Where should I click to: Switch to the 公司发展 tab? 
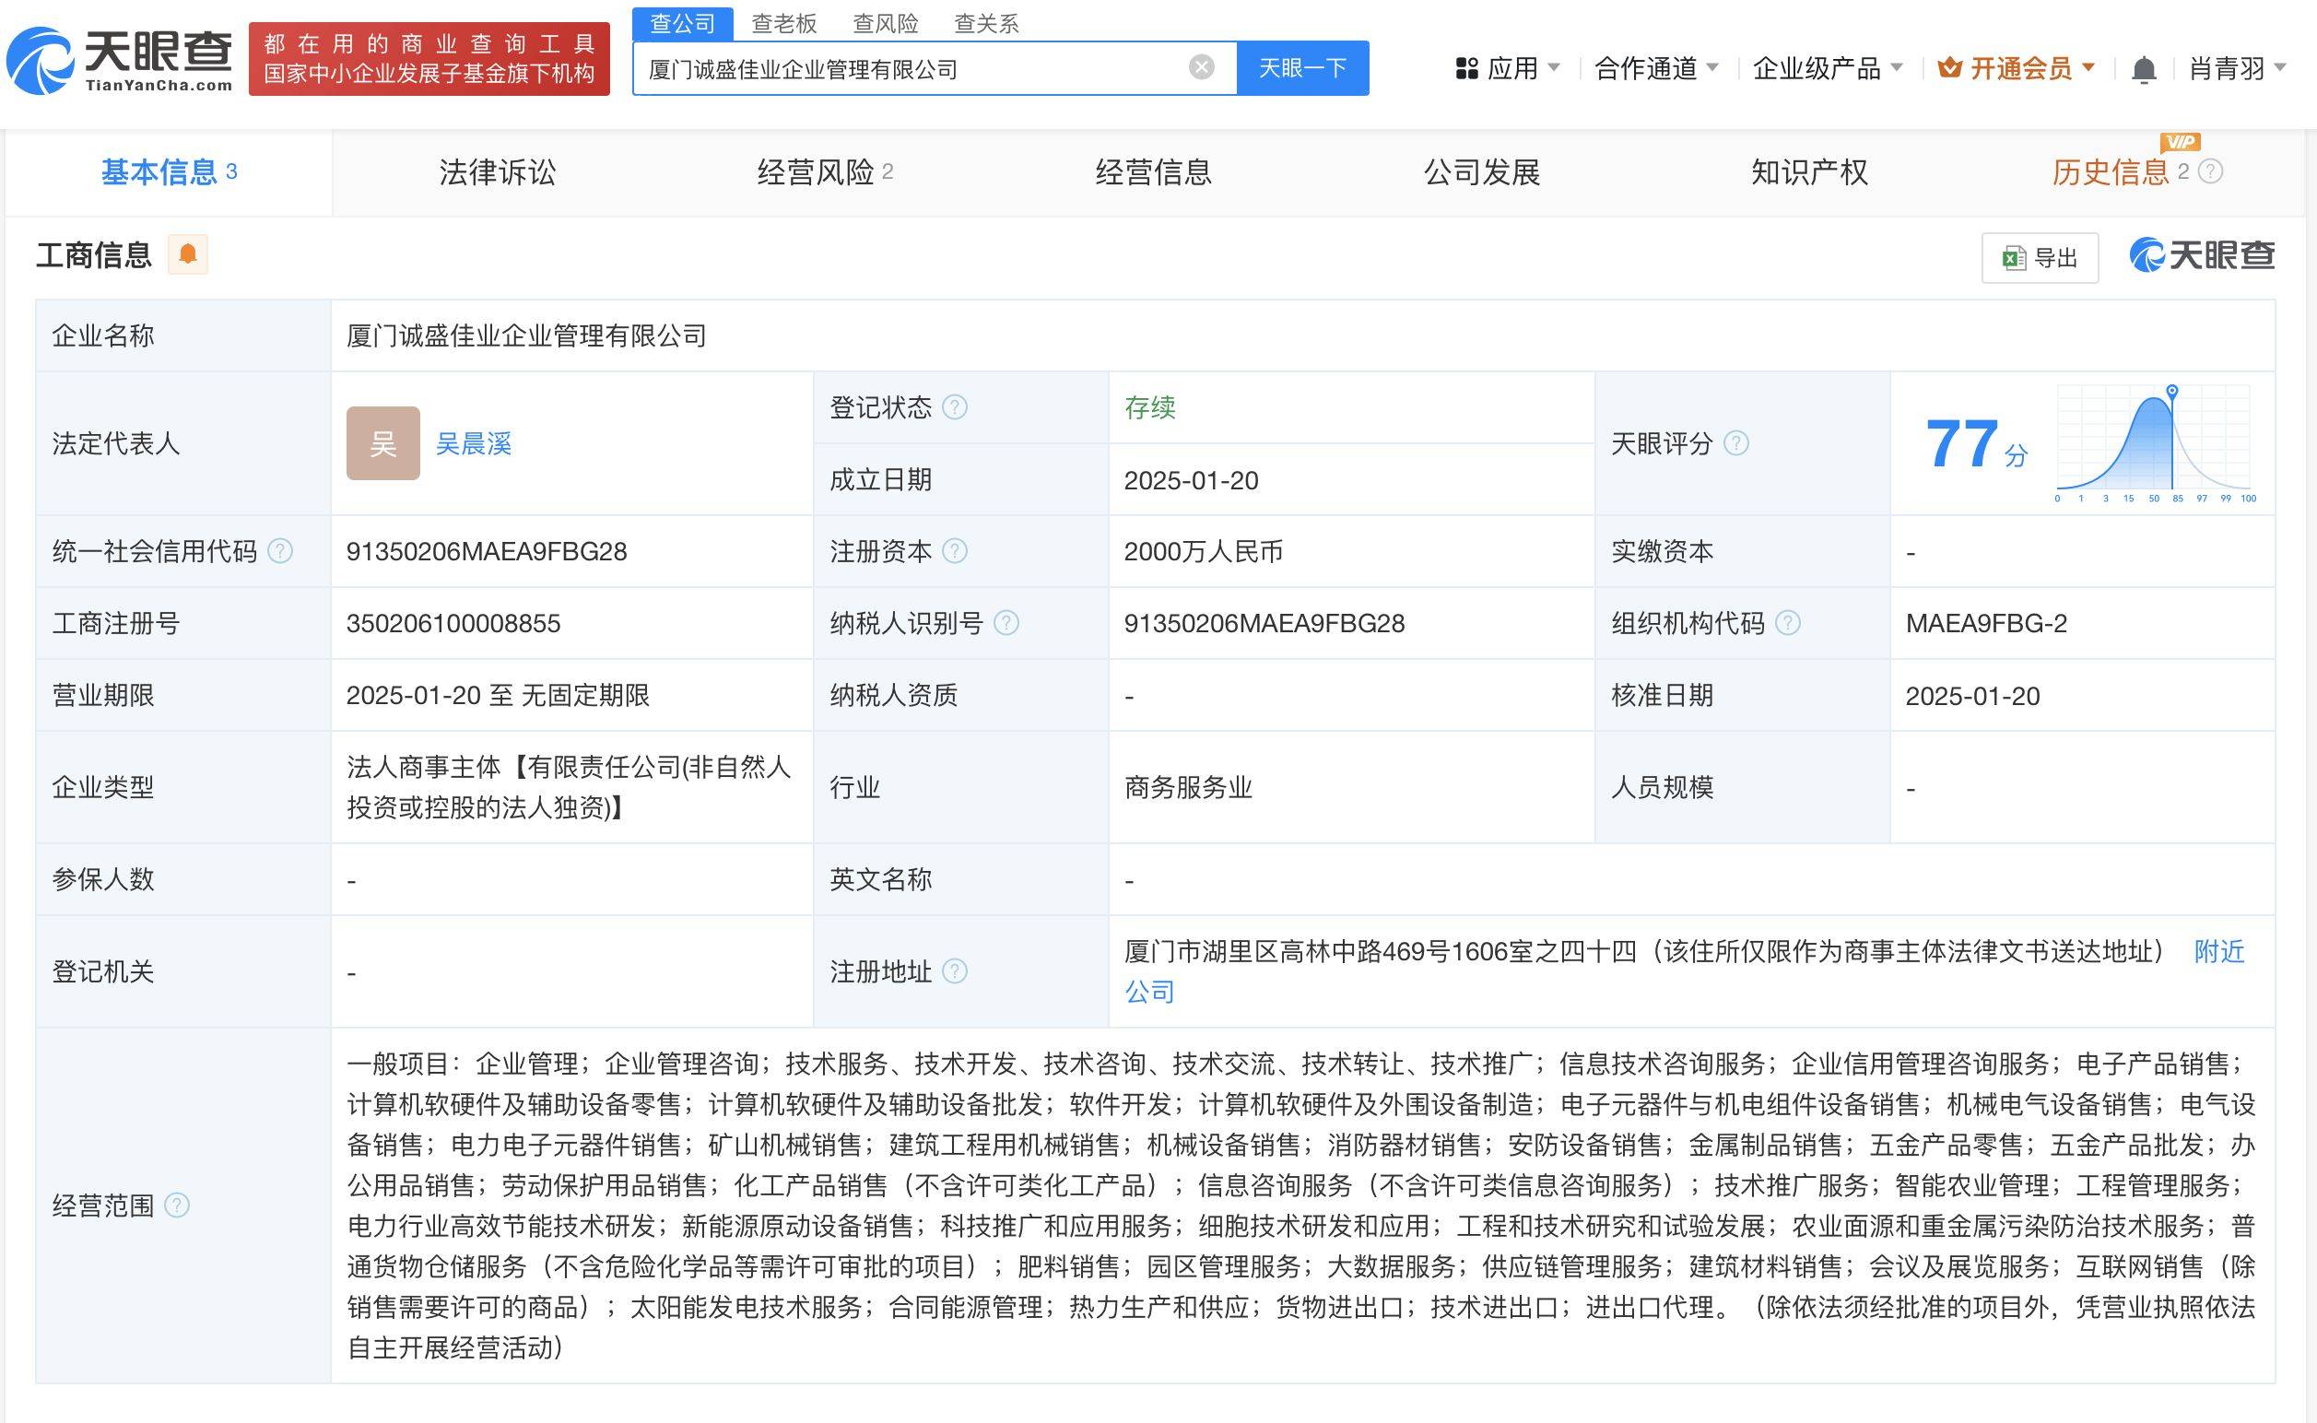click(x=1481, y=172)
